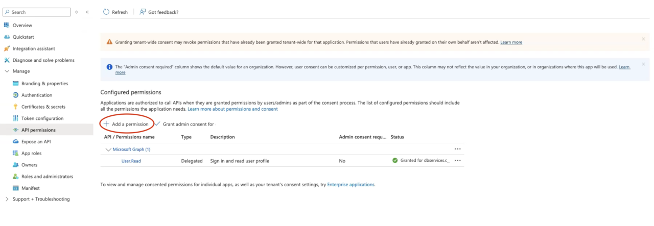Click the Integration assistant rocket icon
The image size is (654, 226).
[x=7, y=48]
